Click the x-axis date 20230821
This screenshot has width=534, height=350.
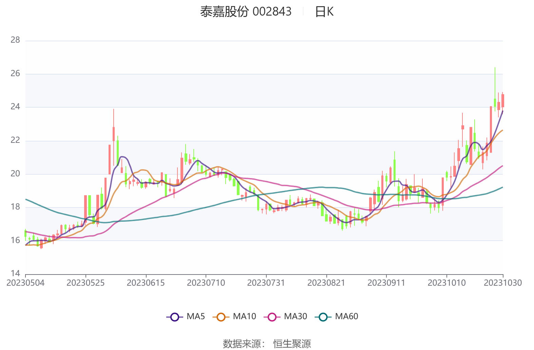pos(326,283)
